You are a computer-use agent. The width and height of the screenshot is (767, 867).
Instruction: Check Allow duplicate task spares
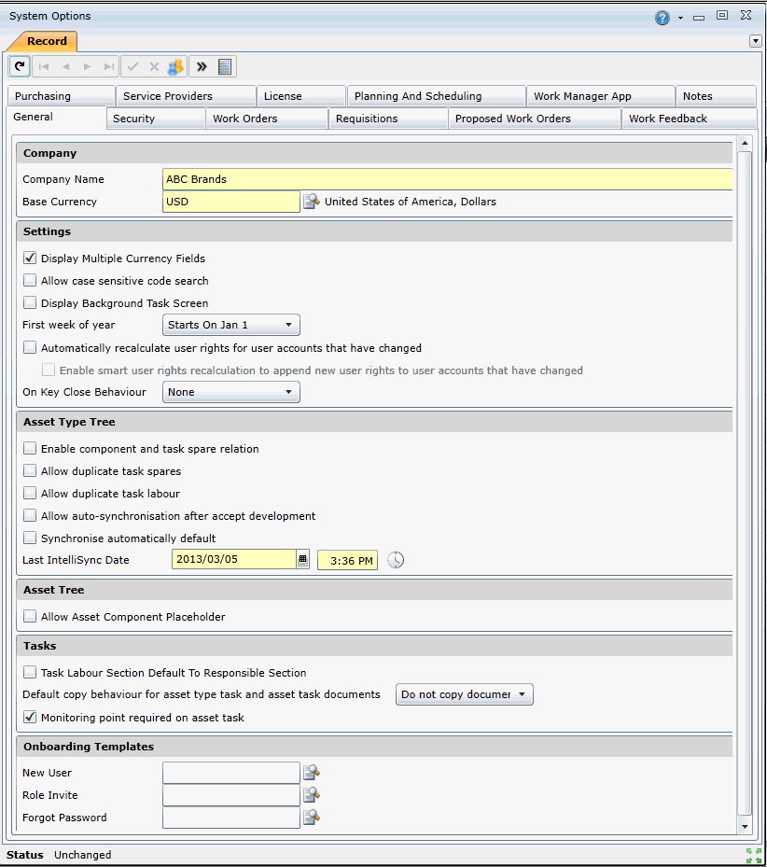point(30,470)
